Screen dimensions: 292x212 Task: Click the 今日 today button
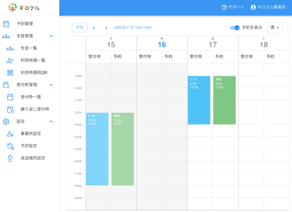pyautogui.click(x=80, y=27)
